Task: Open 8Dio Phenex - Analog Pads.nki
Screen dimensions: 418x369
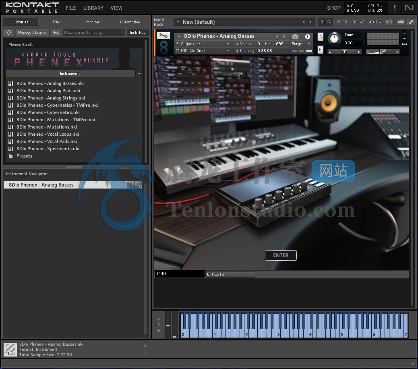Action: click(48, 91)
